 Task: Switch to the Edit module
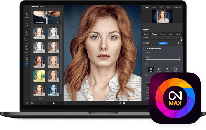pos(27,21)
